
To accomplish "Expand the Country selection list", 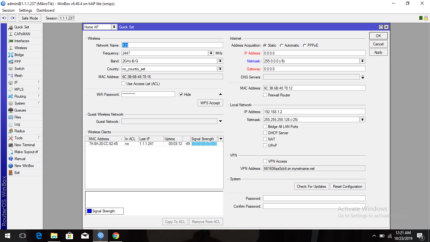I will pyautogui.click(x=221, y=69).
